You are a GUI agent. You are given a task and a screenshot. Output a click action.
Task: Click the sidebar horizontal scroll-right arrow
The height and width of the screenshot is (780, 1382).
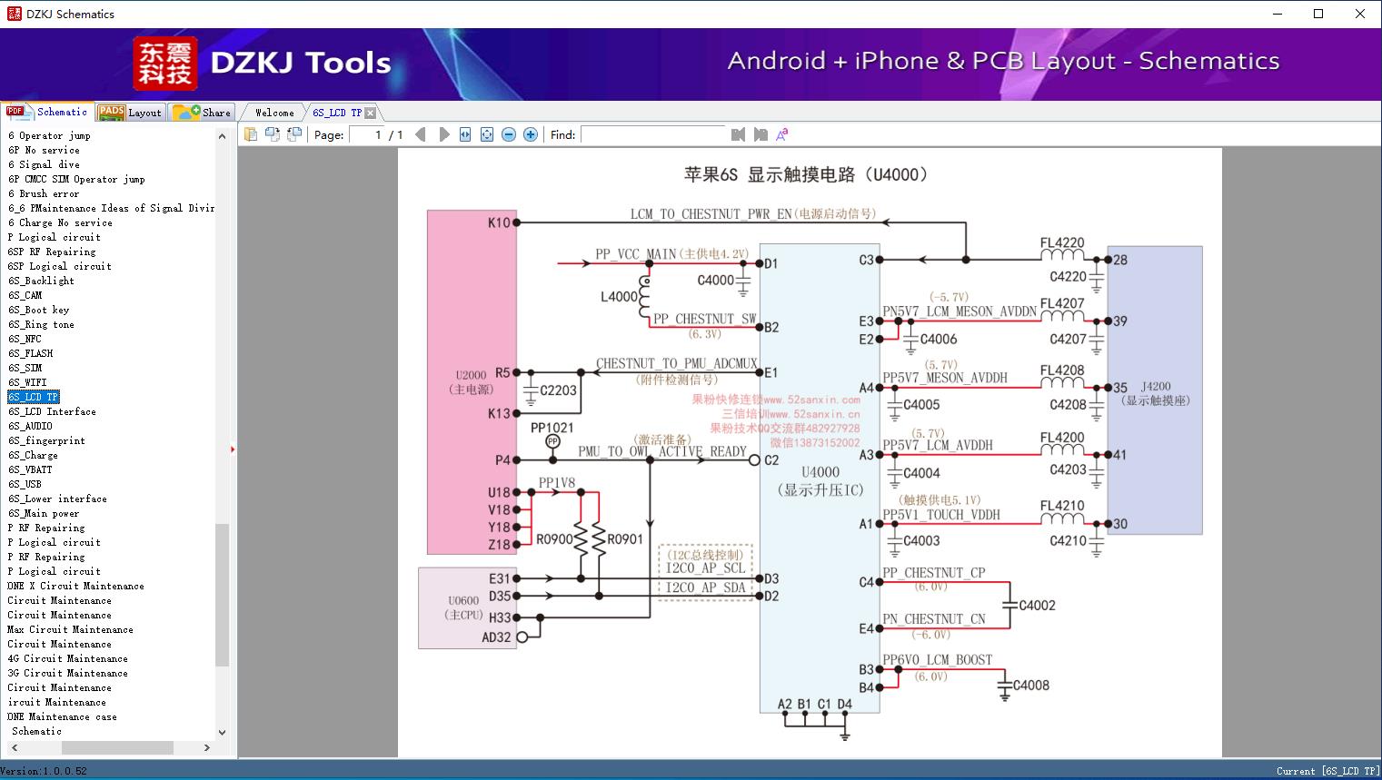tap(207, 747)
